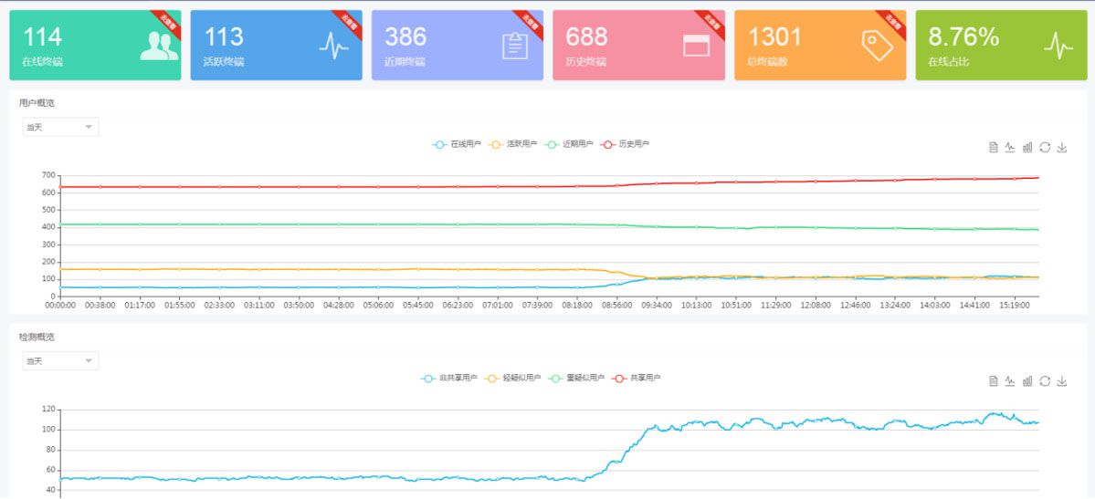The width and height of the screenshot is (1095, 499).
Task: Toggle 在线用户 series in the legend
Action: (458, 144)
